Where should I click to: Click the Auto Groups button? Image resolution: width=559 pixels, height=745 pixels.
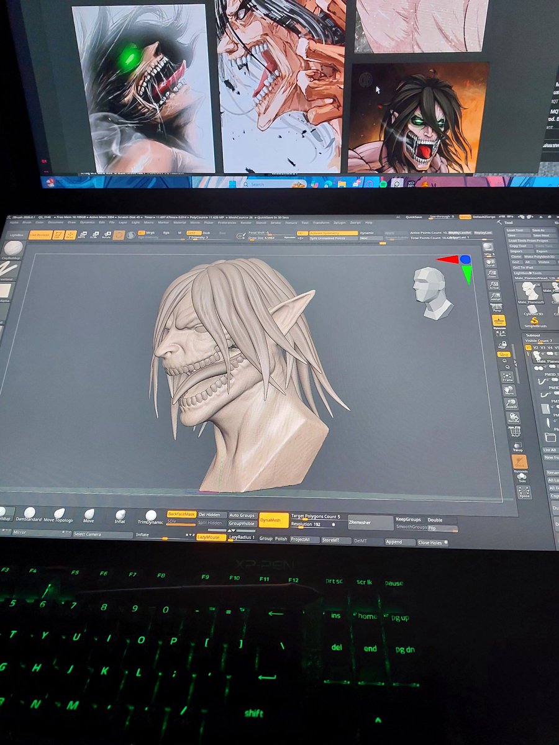pyautogui.click(x=243, y=515)
